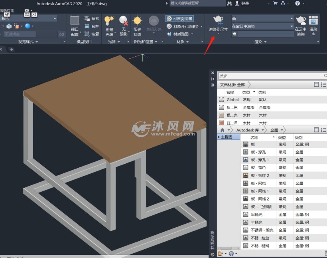Click the Autodesk triangle logo icon in the title bar
The image size is (327, 258).
pos(283,3)
